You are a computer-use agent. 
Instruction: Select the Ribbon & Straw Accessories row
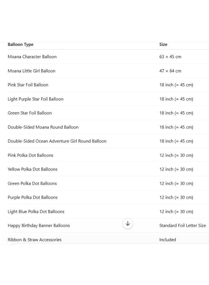(x=108, y=240)
